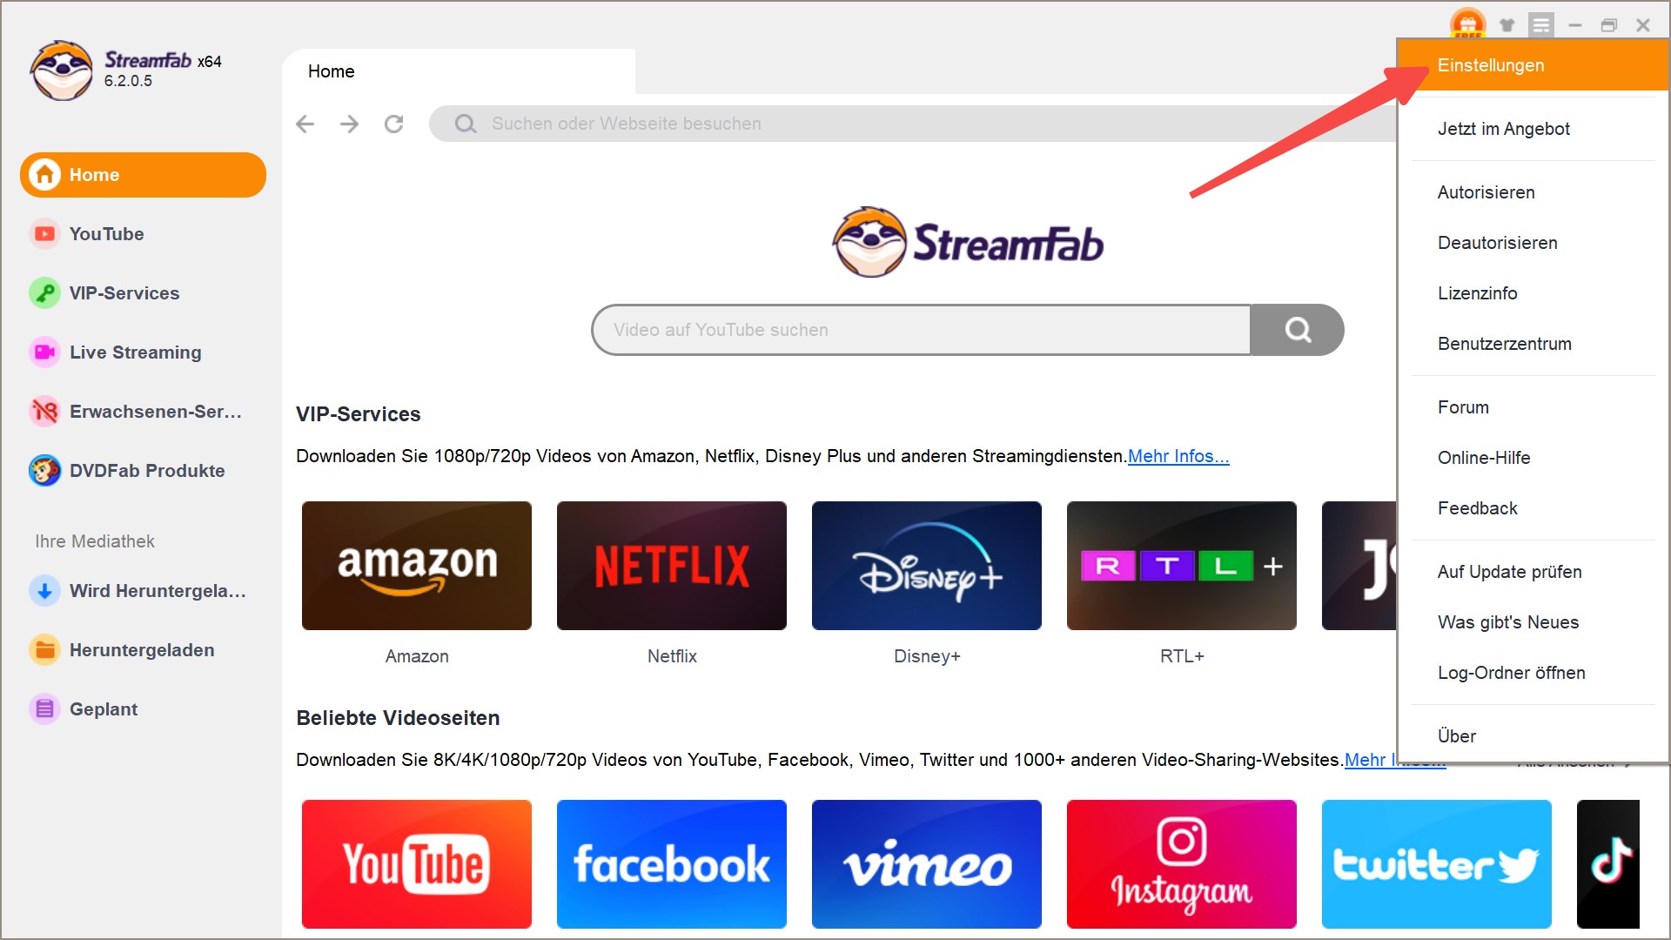Show the Wird Heruntergeladen list

(138, 591)
